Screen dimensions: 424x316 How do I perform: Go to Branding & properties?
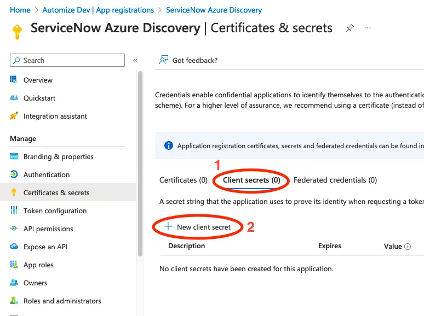click(58, 157)
